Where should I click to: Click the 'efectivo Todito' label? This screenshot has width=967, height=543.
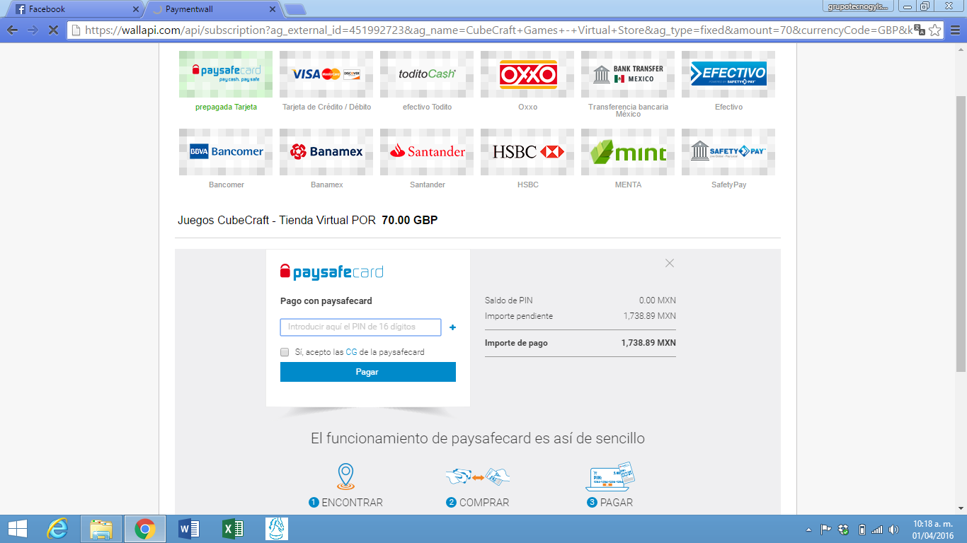pyautogui.click(x=427, y=107)
